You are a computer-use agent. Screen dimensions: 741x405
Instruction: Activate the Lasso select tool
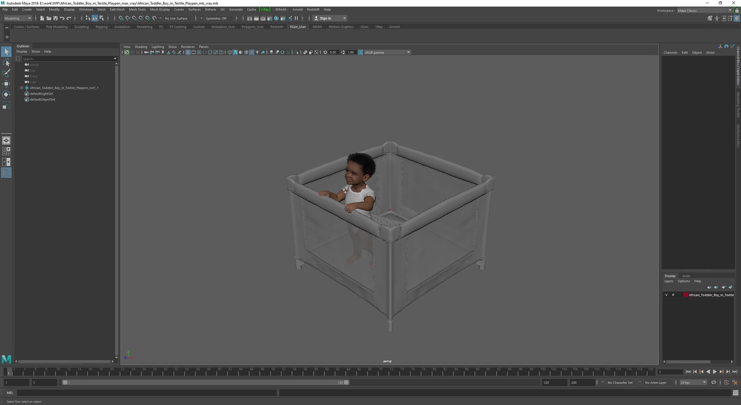7,62
